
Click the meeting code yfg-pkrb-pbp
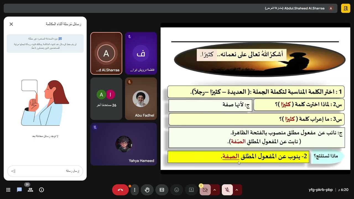[x=321, y=190]
